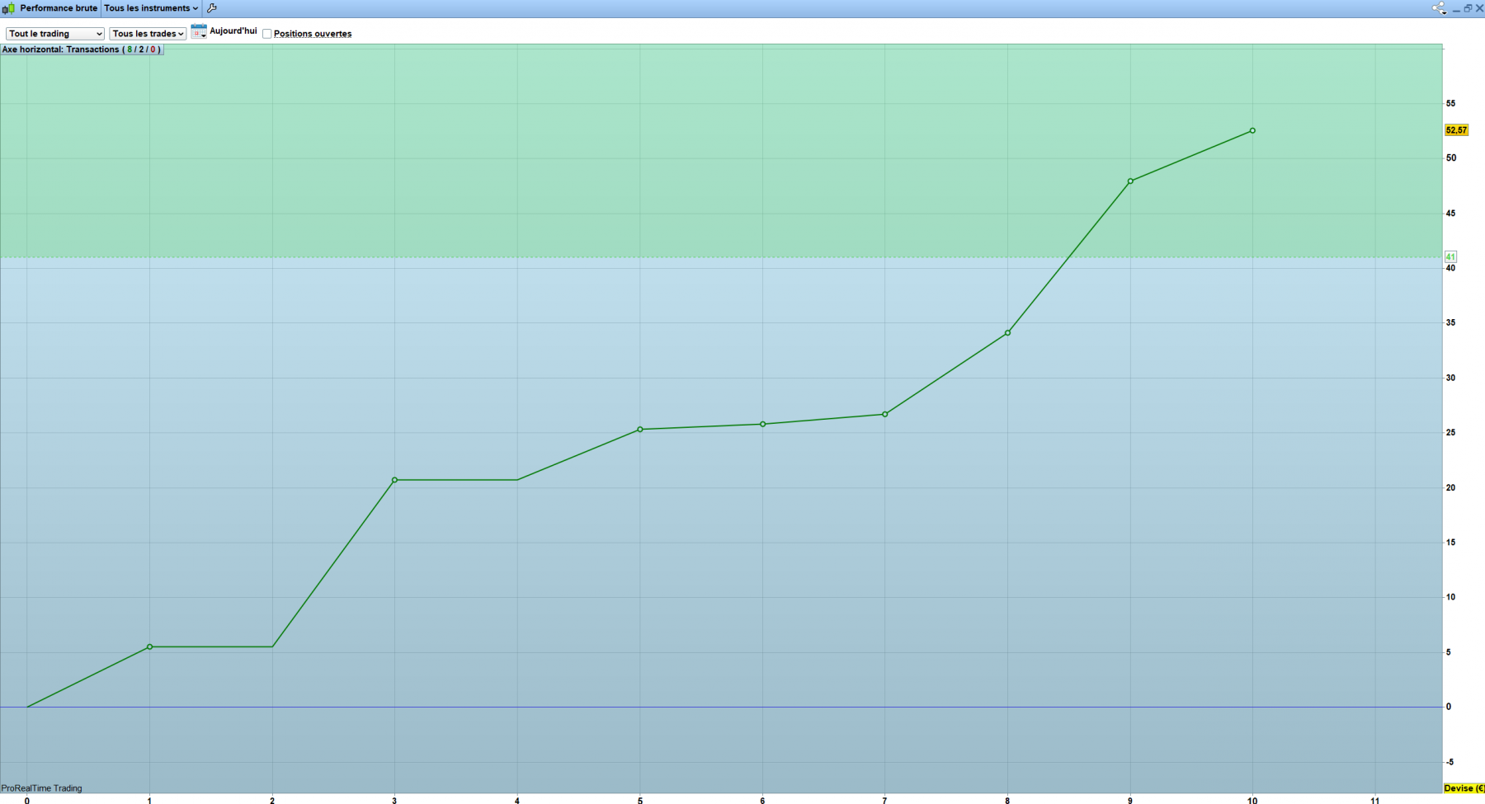Click the 41 level marker on the axis
This screenshot has width=1485, height=804.
(1450, 257)
